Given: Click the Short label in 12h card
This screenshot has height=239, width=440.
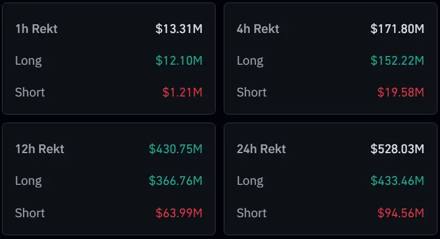Looking at the screenshot, I should [x=30, y=213].
